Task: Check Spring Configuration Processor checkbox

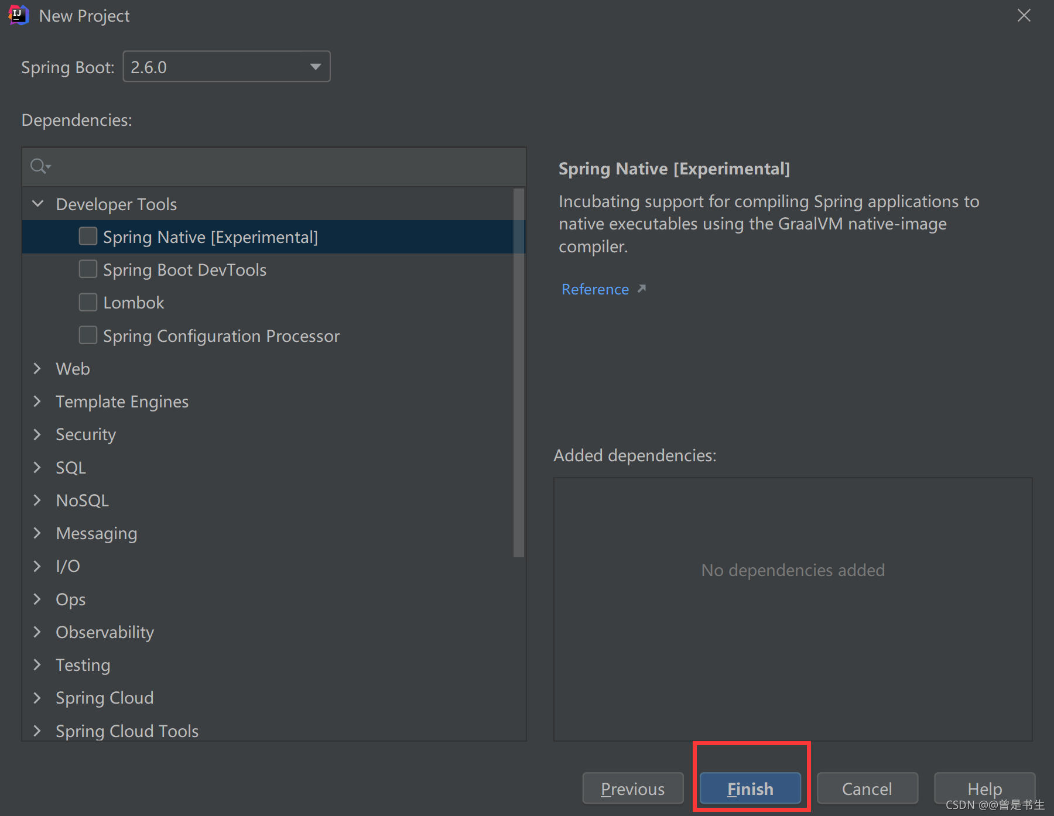Action: click(88, 335)
